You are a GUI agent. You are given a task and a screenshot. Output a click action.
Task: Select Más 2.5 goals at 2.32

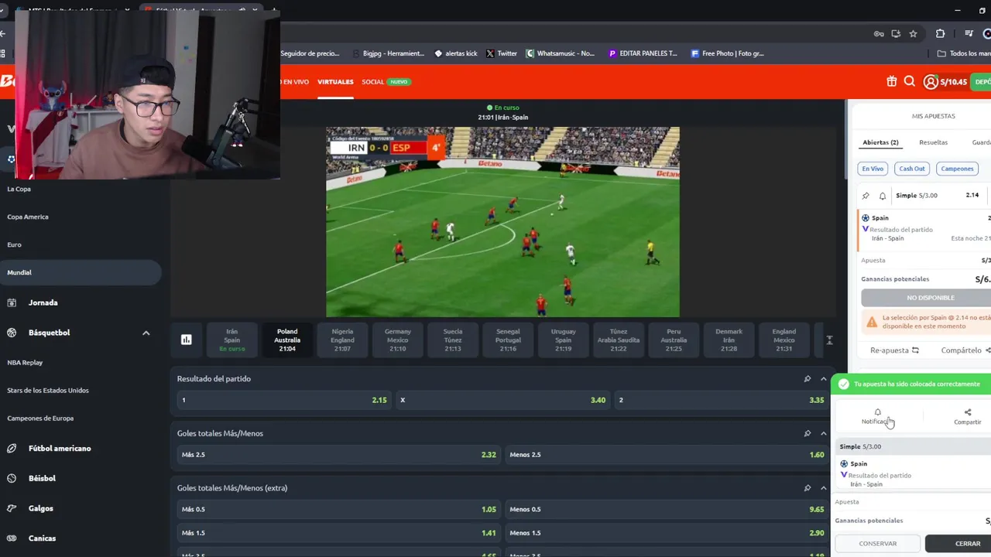(x=338, y=455)
